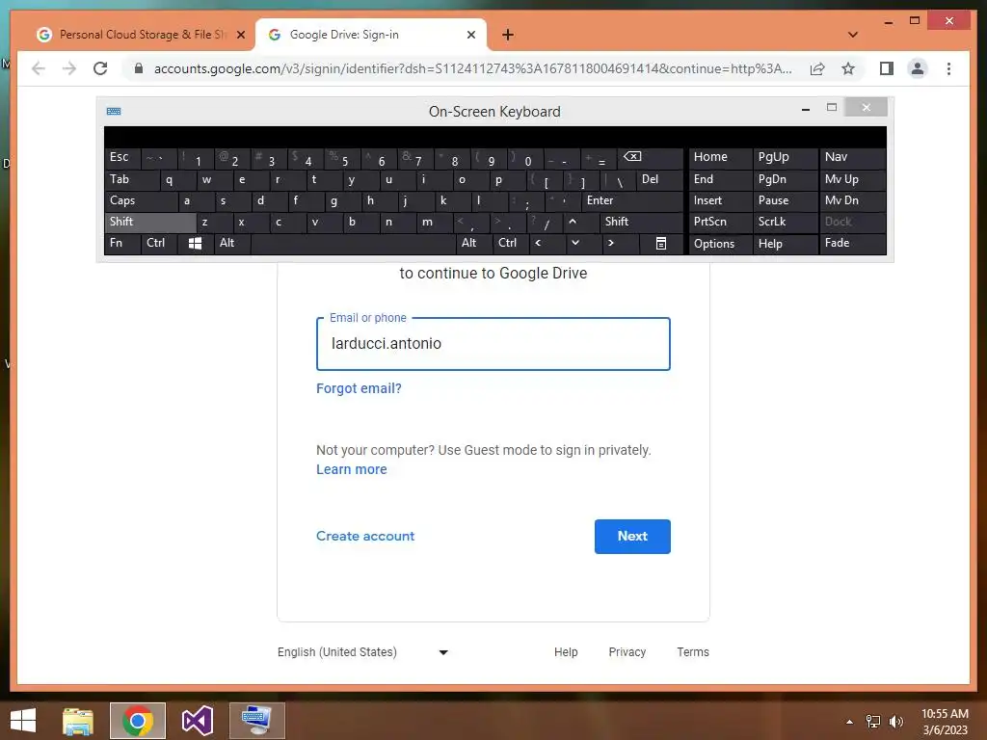This screenshot has height=740, width=987.
Task: Open Help on On-Screen Keyboard
Action: [785, 244]
